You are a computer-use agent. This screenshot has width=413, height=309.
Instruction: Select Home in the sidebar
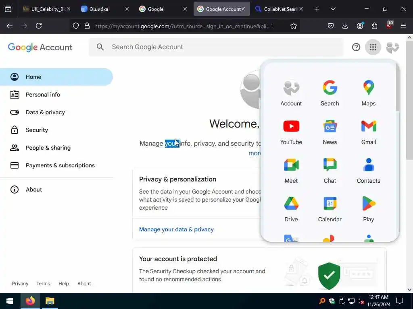tap(56, 77)
